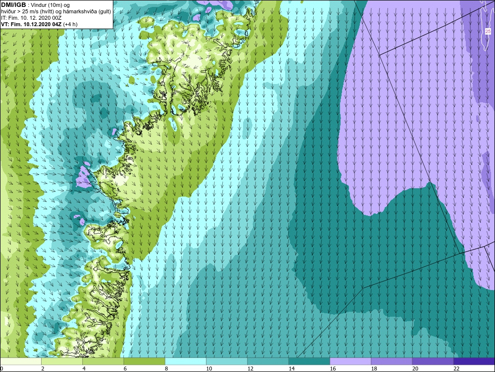Click the 12–14 m/s teal legend swatch
This screenshot has height=372, width=495.
coord(268,361)
